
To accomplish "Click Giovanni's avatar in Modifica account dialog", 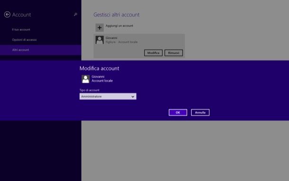I will point(86,79).
